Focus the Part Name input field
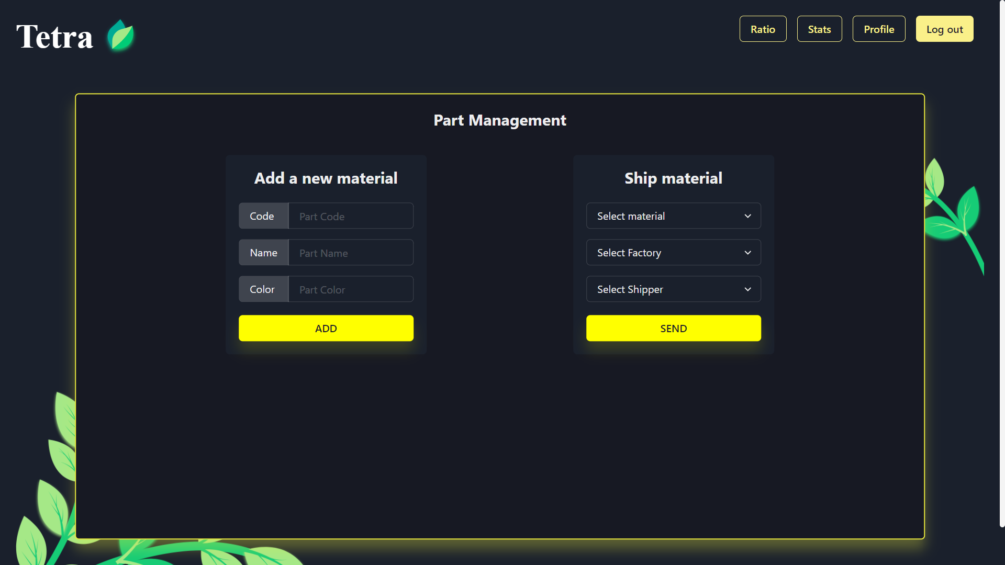This screenshot has height=565, width=1005. pos(351,253)
